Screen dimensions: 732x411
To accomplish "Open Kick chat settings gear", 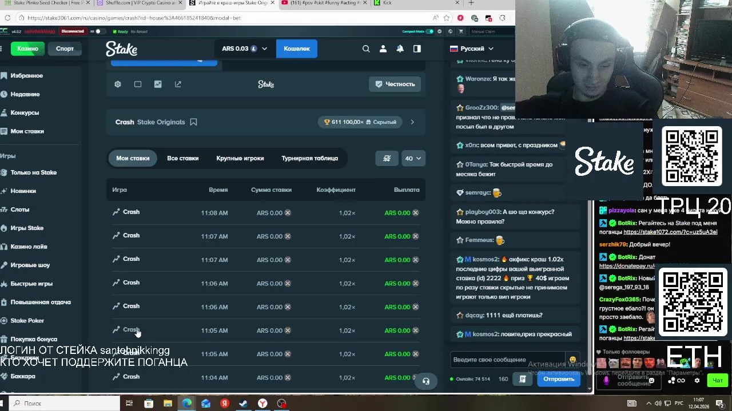I will (x=697, y=380).
